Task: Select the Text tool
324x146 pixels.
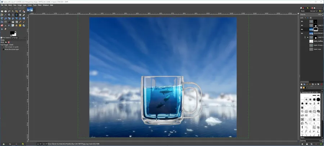Action: tap(9, 22)
